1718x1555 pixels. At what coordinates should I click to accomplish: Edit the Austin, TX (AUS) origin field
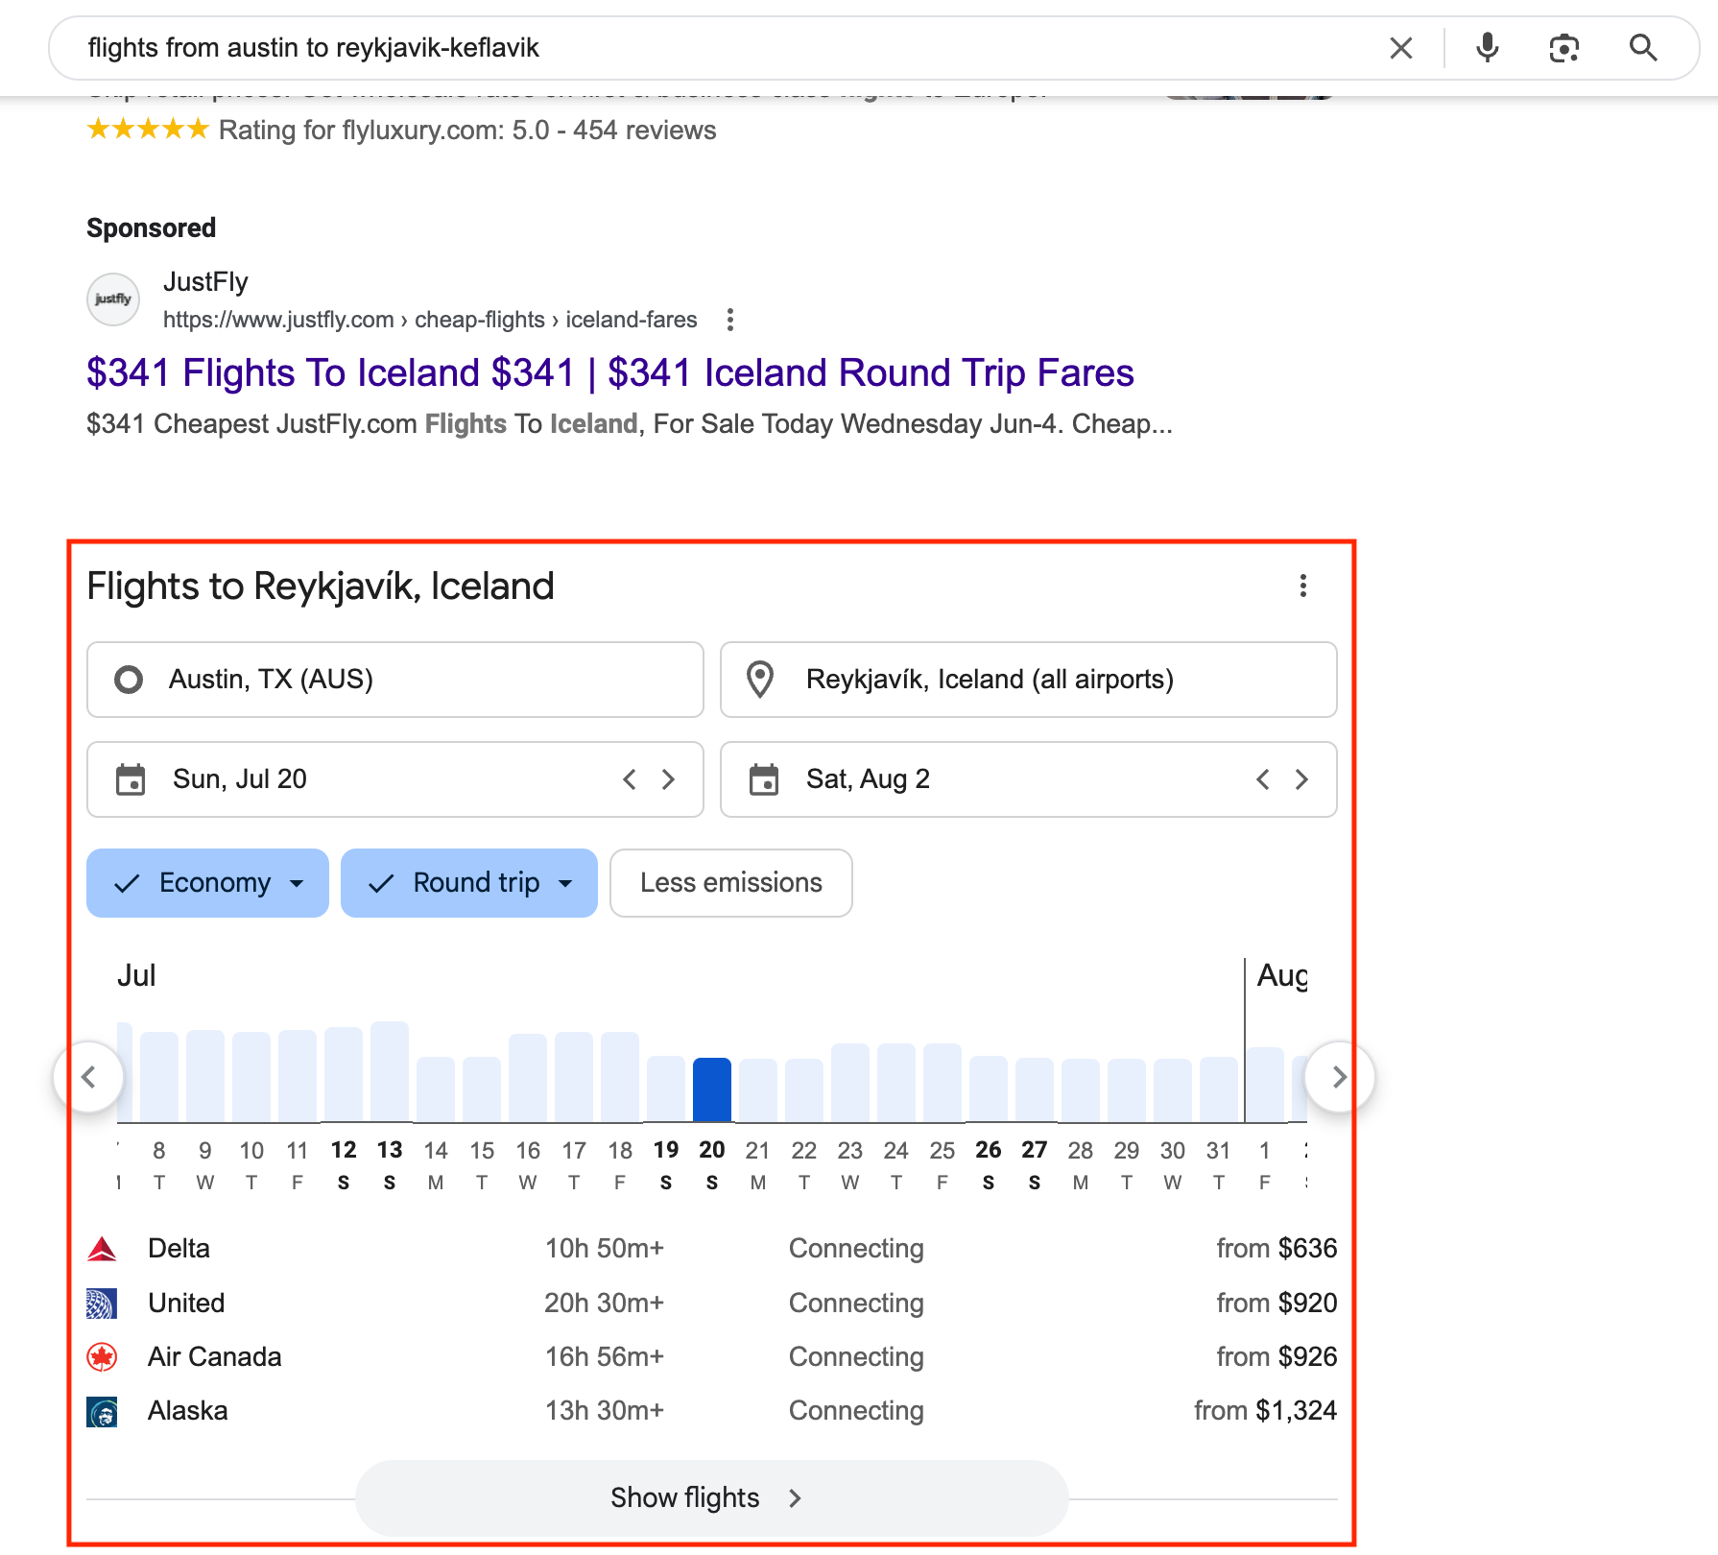tap(395, 680)
